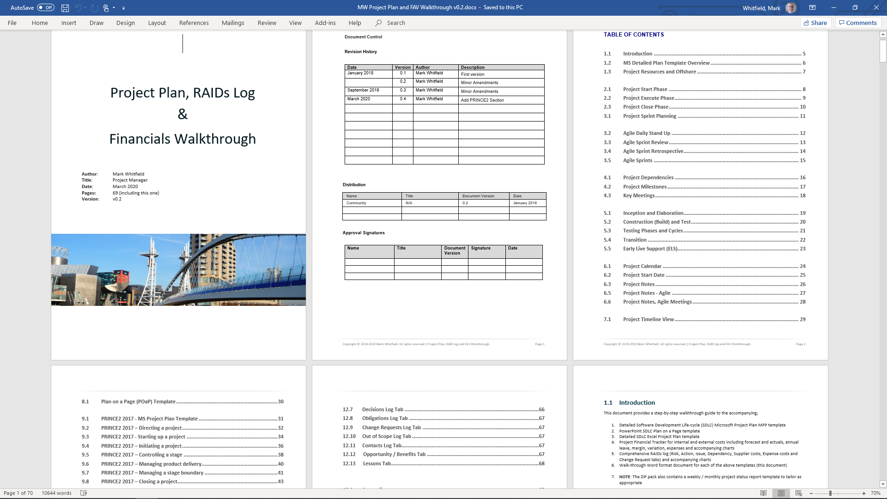887x499 pixels.
Task: Click the Touch/Mouse Mode icon
Action: [x=106, y=8]
